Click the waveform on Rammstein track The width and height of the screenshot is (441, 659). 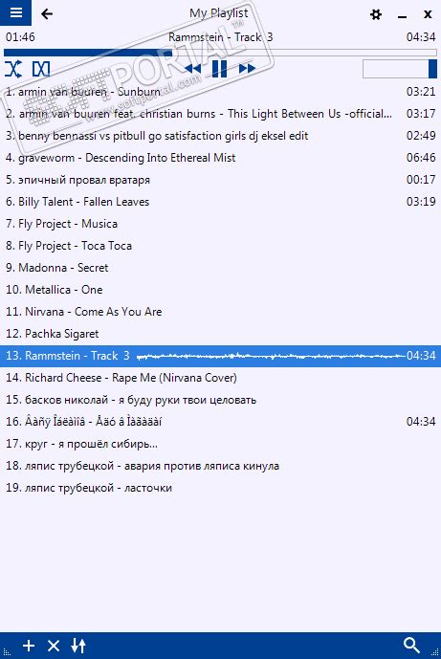coord(271,356)
